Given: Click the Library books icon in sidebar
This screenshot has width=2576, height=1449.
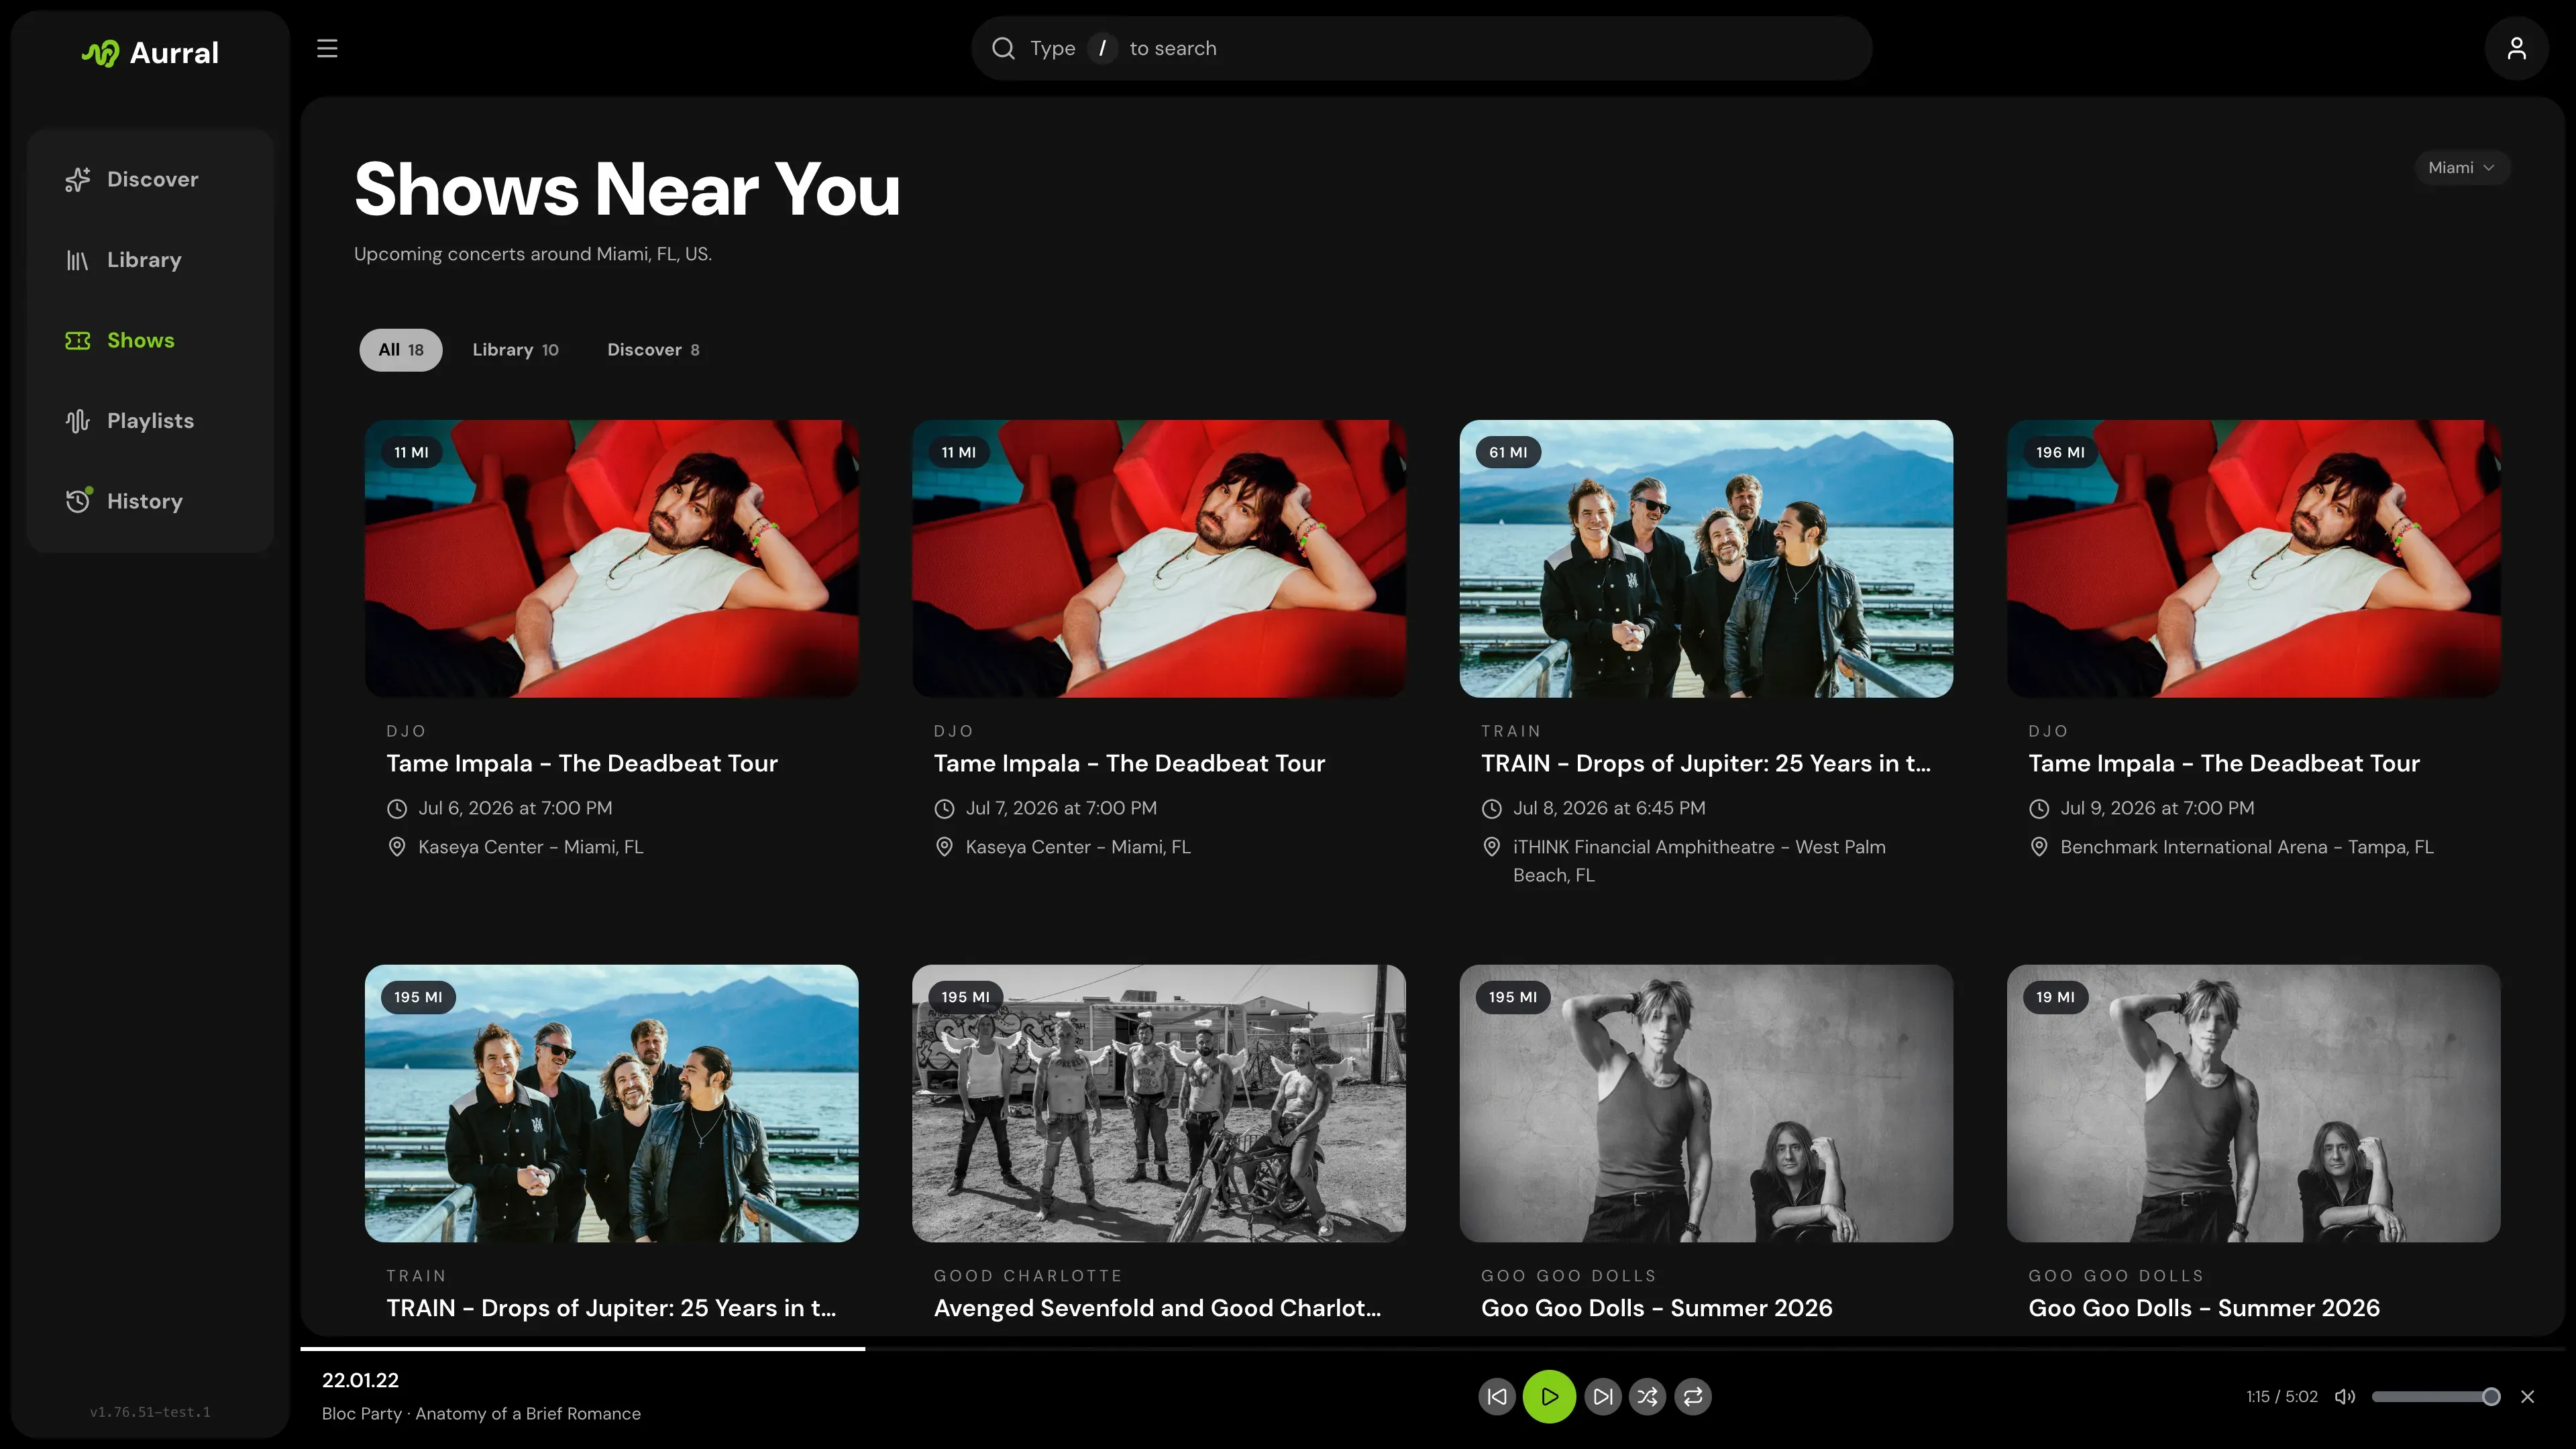Looking at the screenshot, I should (78, 260).
